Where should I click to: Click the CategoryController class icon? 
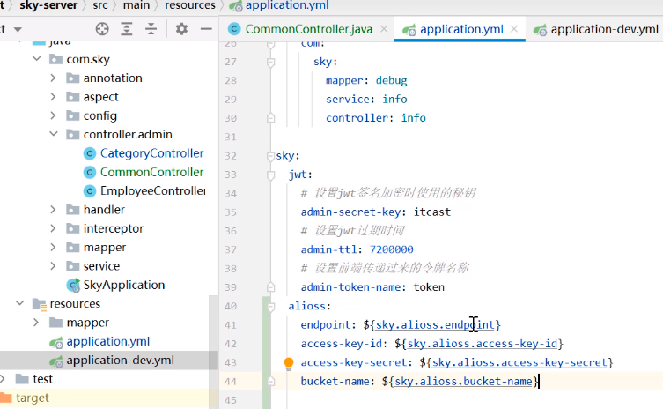tap(90, 153)
